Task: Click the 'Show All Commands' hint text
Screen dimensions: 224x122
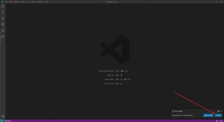Action: click(106, 71)
